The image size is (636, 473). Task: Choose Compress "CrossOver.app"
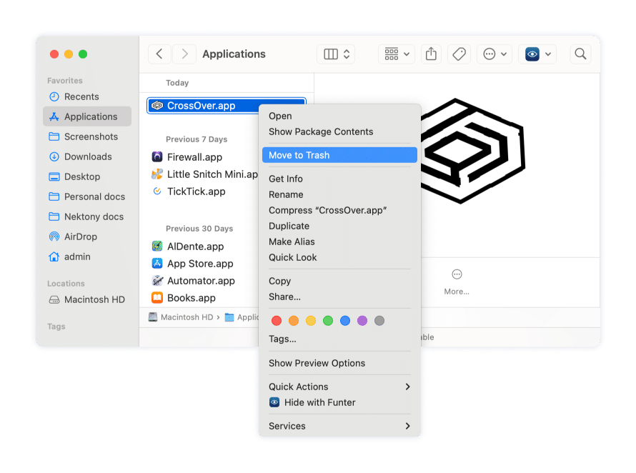(x=339, y=210)
